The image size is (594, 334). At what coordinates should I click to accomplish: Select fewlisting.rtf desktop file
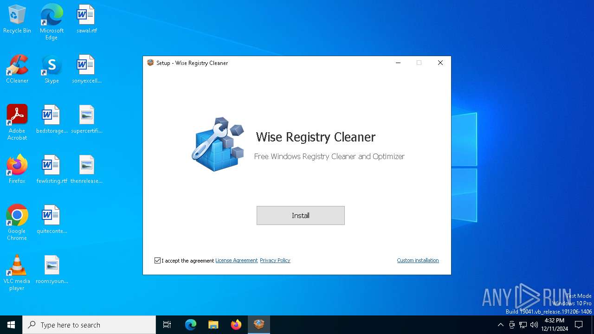[x=52, y=170]
